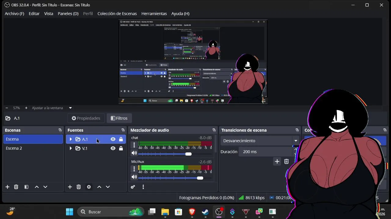Image resolution: width=391 pixels, height=219 pixels.
Task: Select Escena 2 in scenes list
Action: pos(33,148)
